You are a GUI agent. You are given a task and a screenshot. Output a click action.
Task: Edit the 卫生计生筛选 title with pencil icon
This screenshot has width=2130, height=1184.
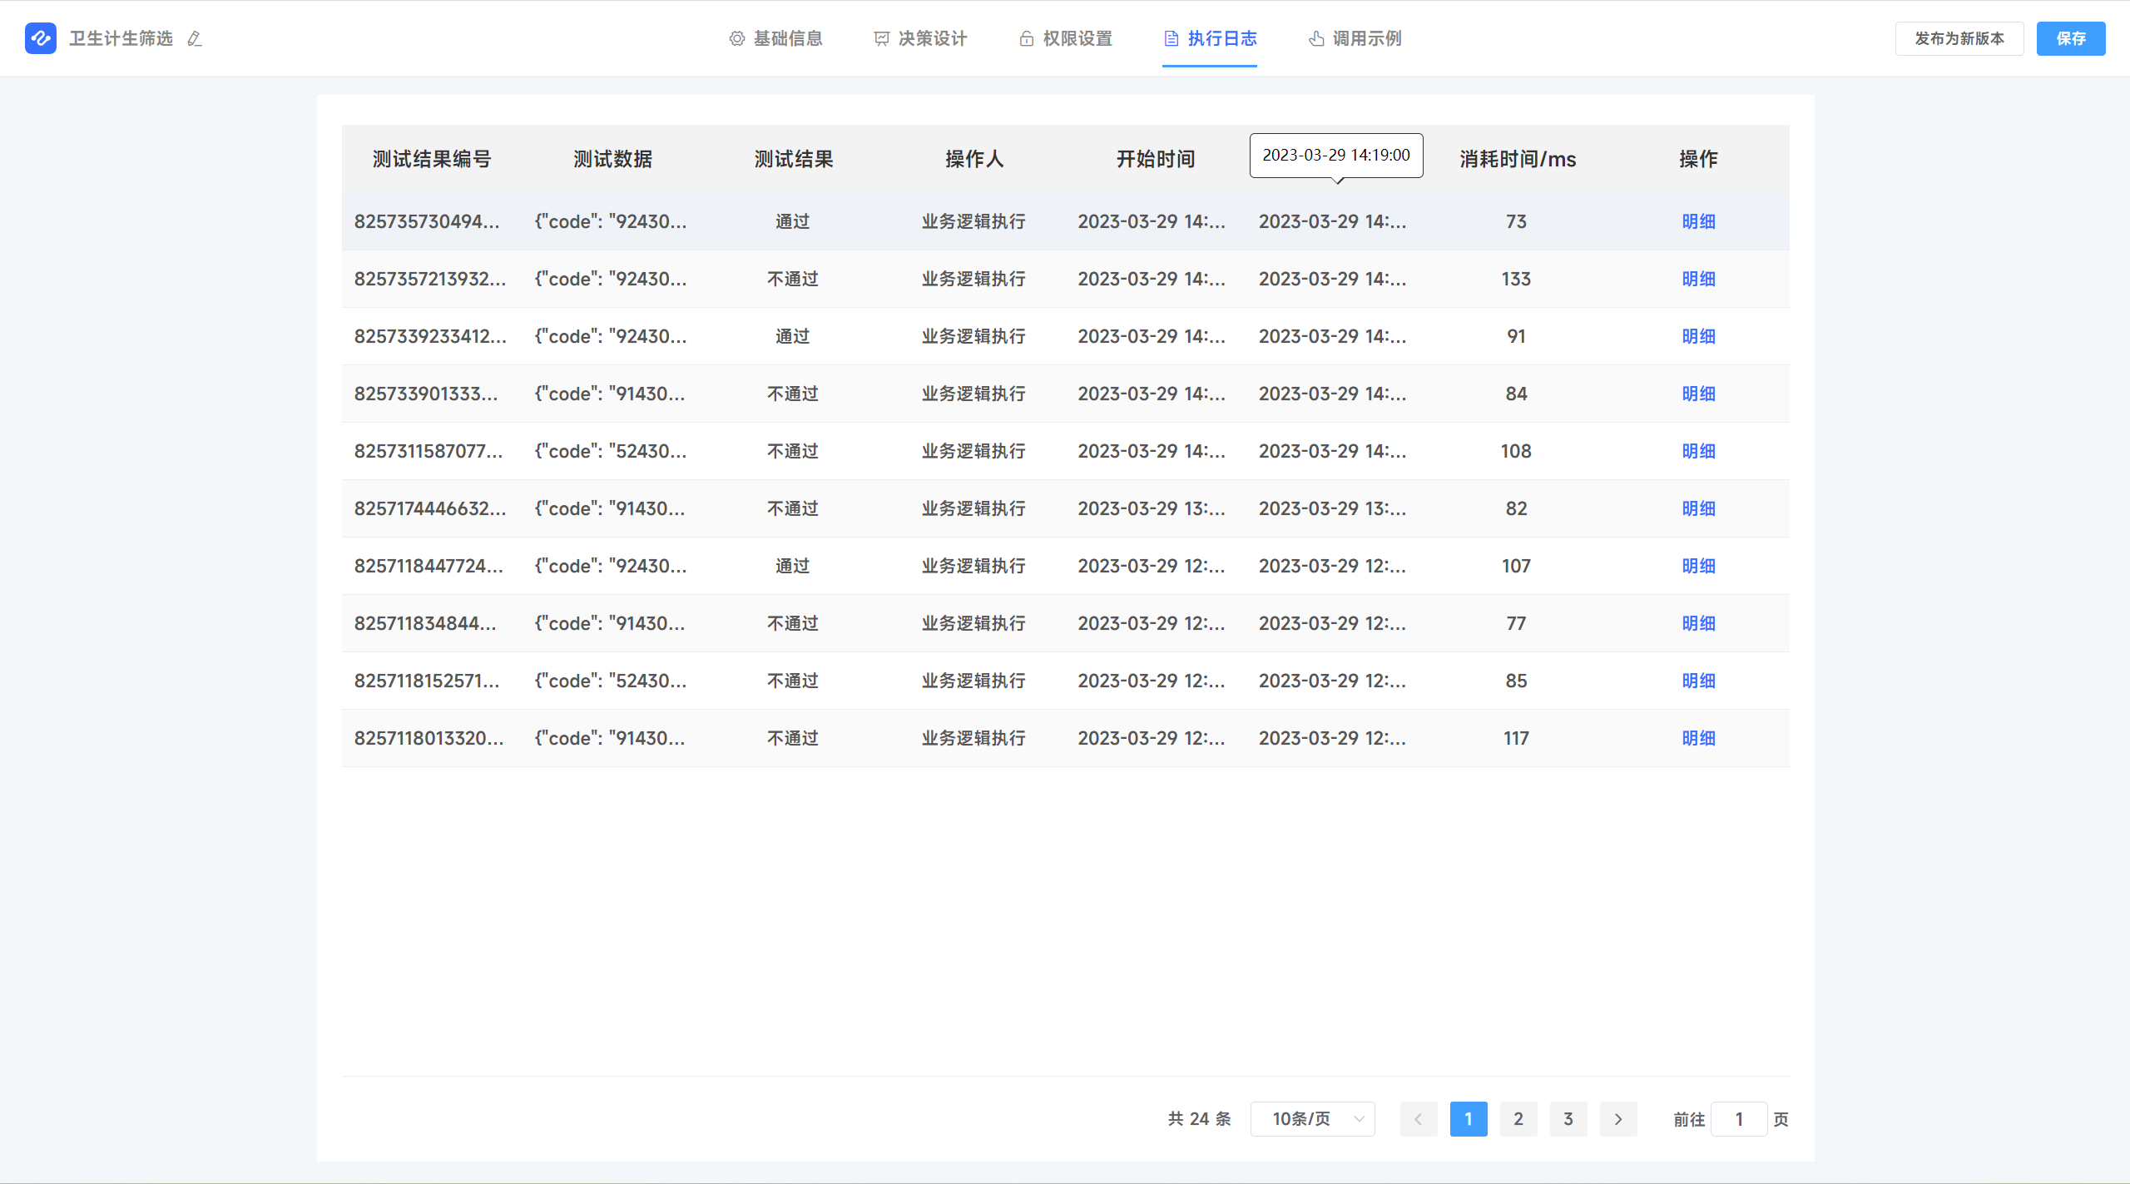click(195, 39)
